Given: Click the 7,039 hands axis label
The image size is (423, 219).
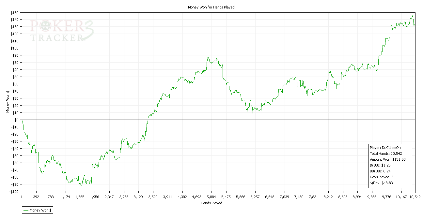Looking at the screenshot, I should click(285, 197).
